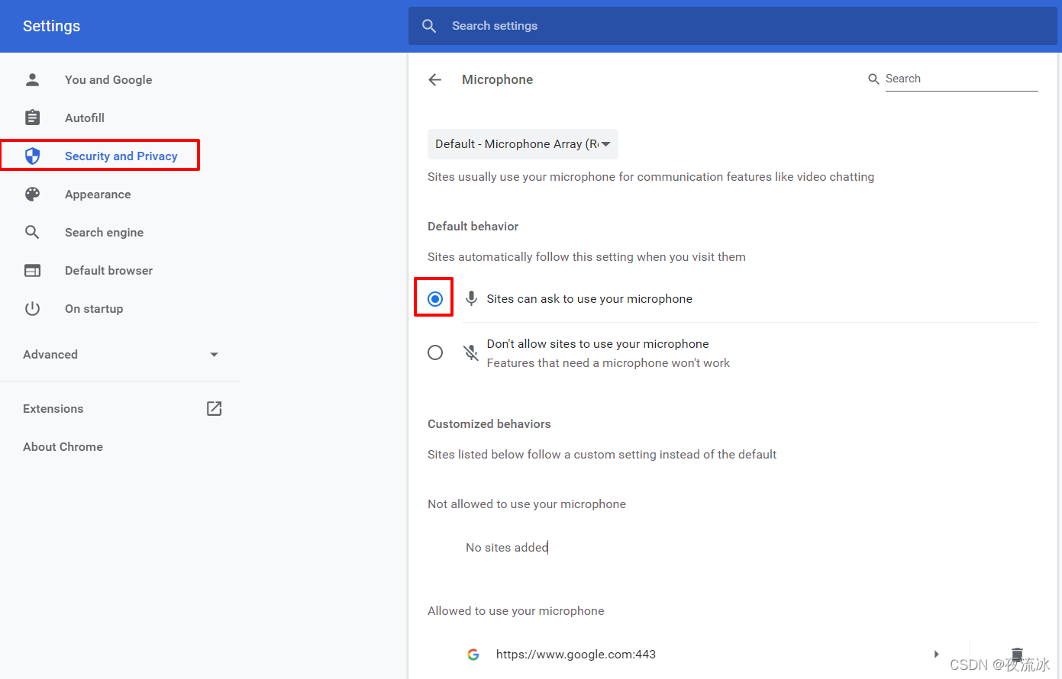
Task: Click the clipboard icon for Autofill
Action: tap(32, 117)
